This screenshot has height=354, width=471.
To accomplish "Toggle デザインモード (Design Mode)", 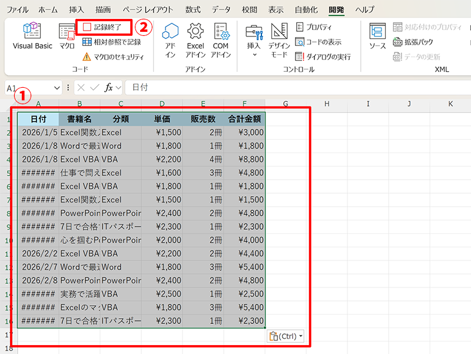I will point(278,39).
